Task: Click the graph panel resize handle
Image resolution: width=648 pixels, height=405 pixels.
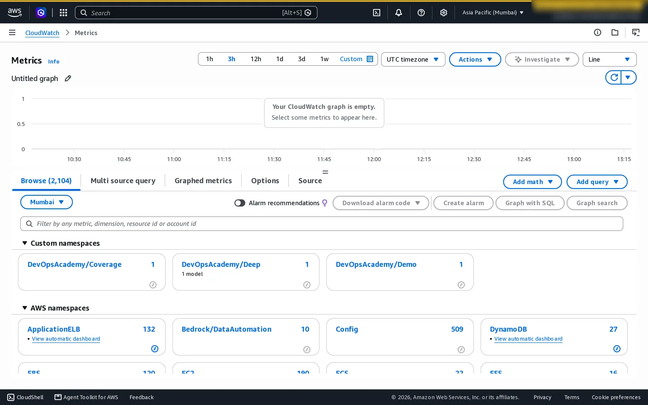Action: (x=325, y=172)
